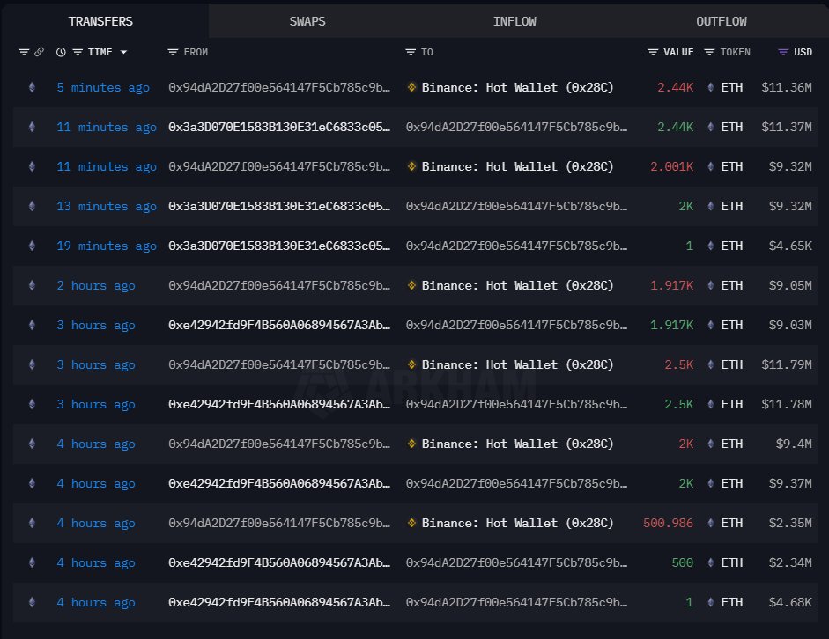
Task: Click ETH token icon in $2.34M row
Action: (x=711, y=562)
